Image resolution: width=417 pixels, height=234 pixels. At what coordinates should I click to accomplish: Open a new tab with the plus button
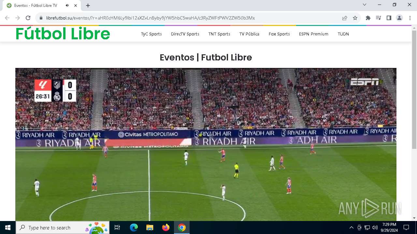click(88, 6)
